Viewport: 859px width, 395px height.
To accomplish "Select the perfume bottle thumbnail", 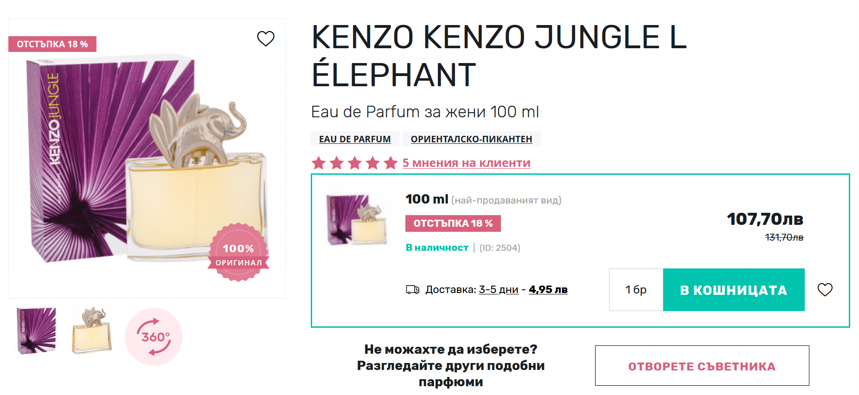I will pos(92,330).
